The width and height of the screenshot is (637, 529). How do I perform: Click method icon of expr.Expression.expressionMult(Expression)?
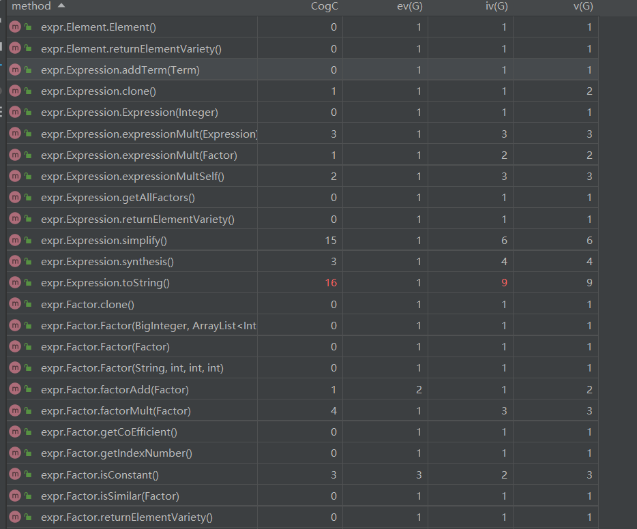click(15, 134)
